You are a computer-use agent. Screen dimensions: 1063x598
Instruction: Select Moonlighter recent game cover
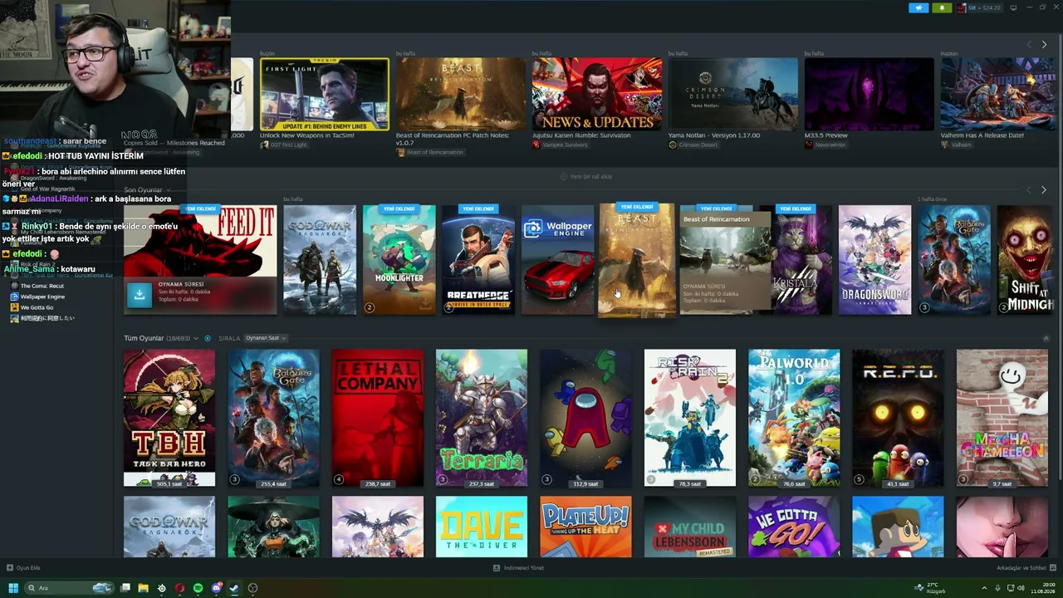point(399,260)
